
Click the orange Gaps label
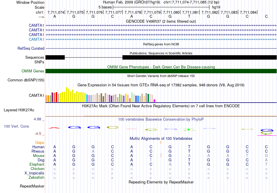[40, 142]
